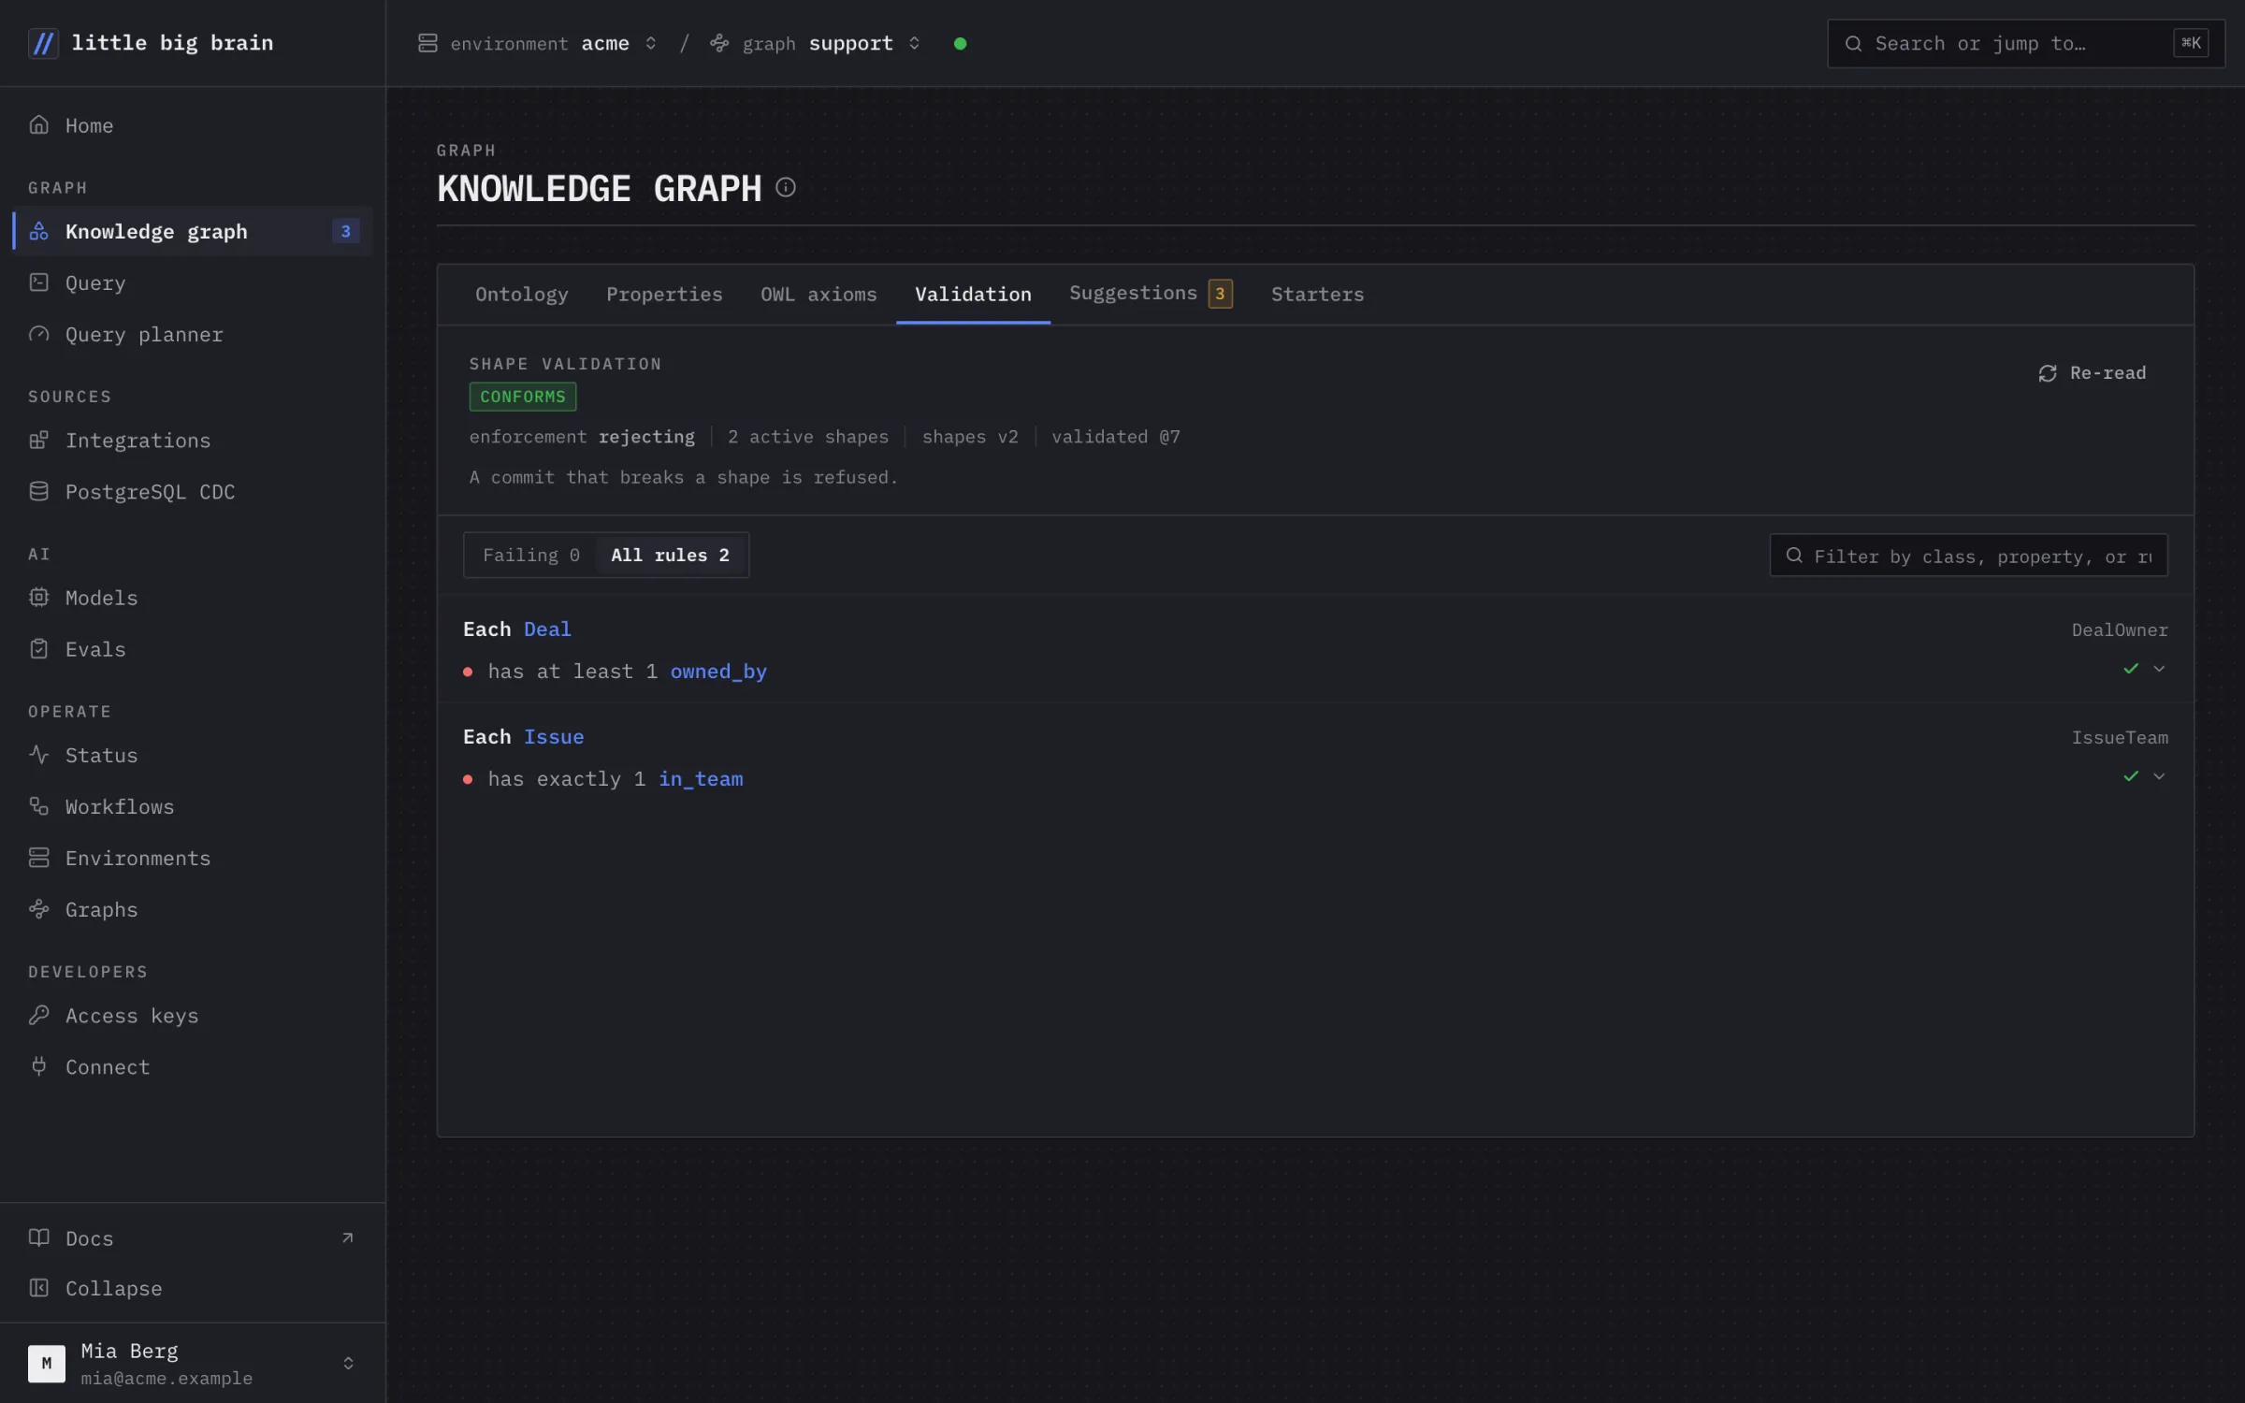The height and width of the screenshot is (1403, 2245).
Task: Click the Re-read button
Action: coord(2093,372)
